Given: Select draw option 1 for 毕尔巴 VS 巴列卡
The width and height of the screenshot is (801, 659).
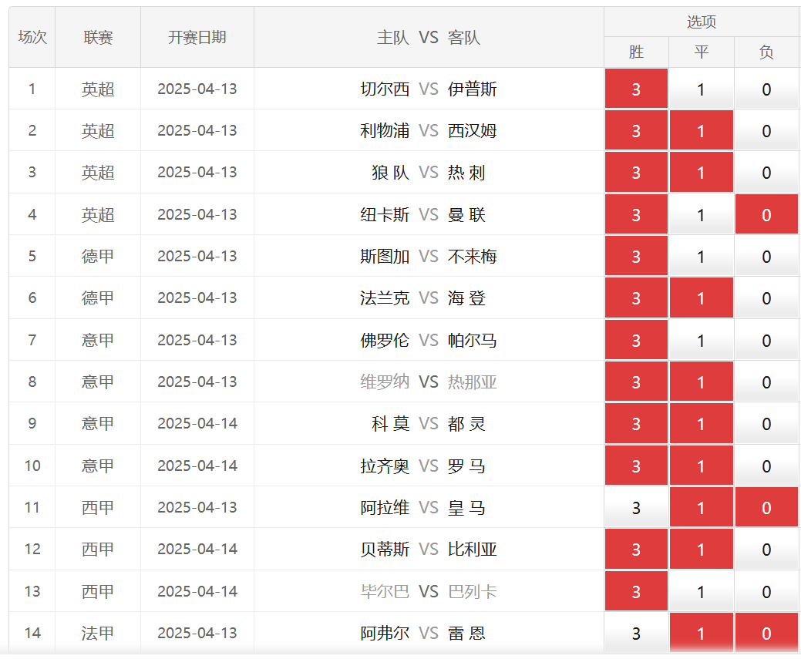Looking at the screenshot, I should point(701,592).
